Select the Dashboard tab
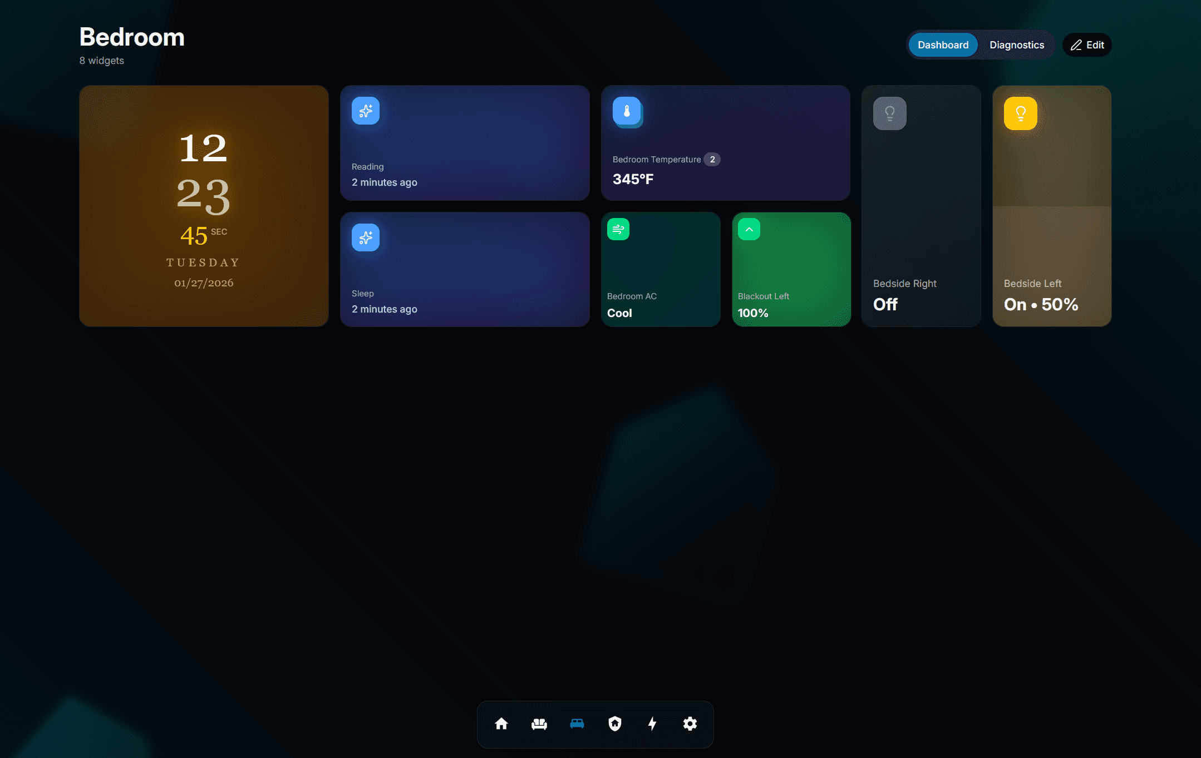 pos(943,45)
